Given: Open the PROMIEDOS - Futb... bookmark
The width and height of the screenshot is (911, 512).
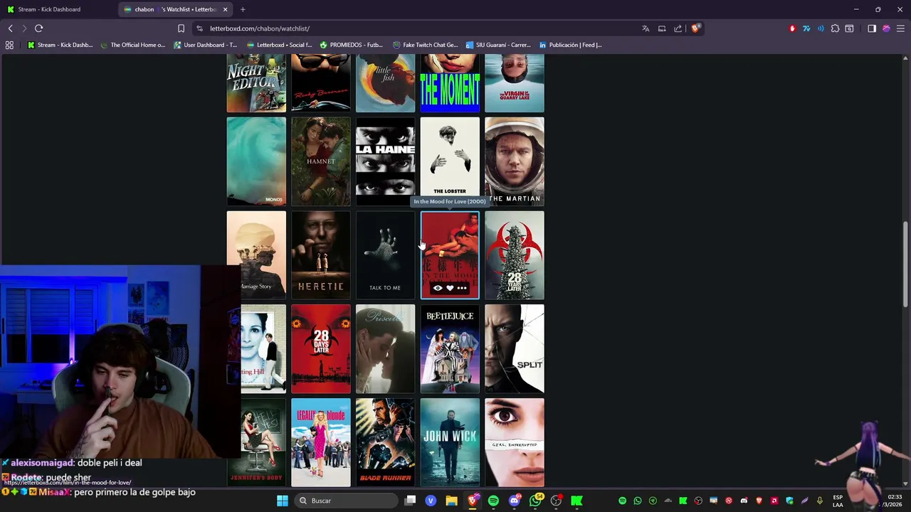Looking at the screenshot, I should 351,45.
